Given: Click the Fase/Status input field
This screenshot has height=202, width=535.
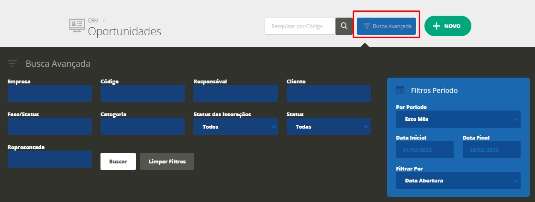Looking at the screenshot, I should pos(50,127).
